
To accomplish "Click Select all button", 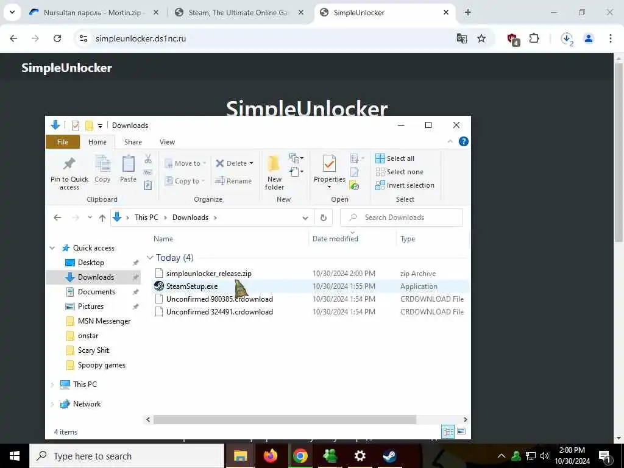I will pos(395,158).
